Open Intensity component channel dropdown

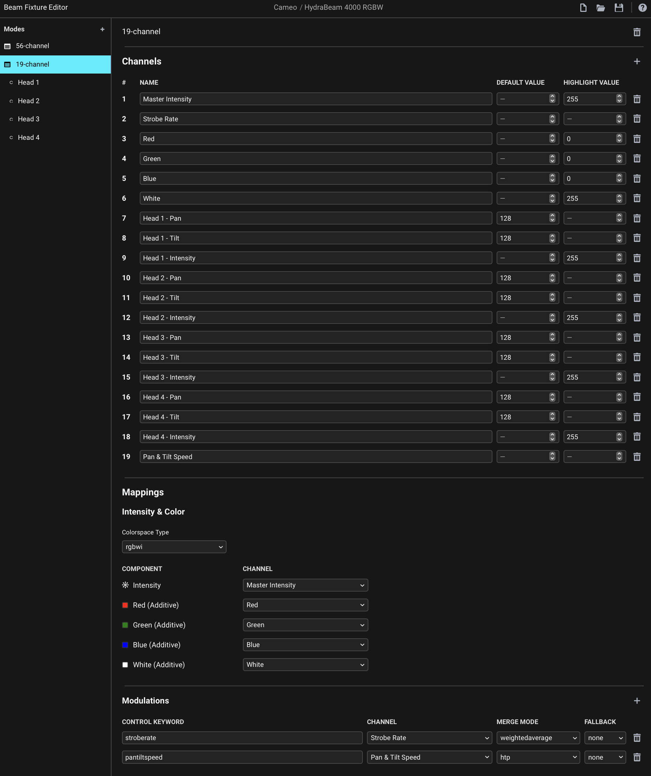pyautogui.click(x=305, y=585)
